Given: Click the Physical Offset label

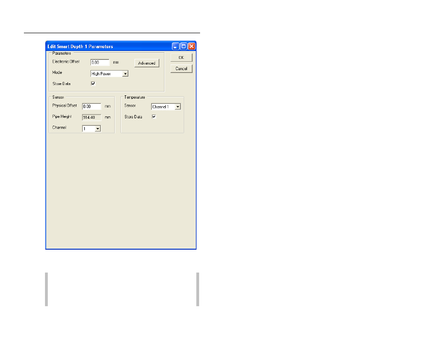Looking at the screenshot, I should 65,106.
